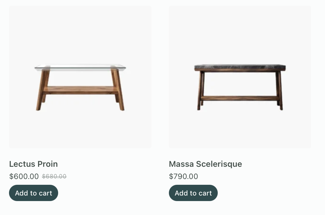325x215 pixels.
Task: Click the marble table's right legs
Action: pyautogui.click(x=279, y=90)
